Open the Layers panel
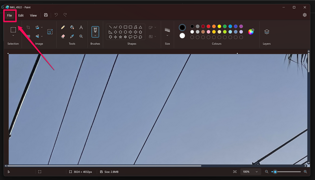This screenshot has height=180, width=315. (267, 32)
